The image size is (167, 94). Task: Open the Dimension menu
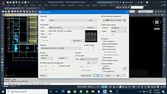54,5
